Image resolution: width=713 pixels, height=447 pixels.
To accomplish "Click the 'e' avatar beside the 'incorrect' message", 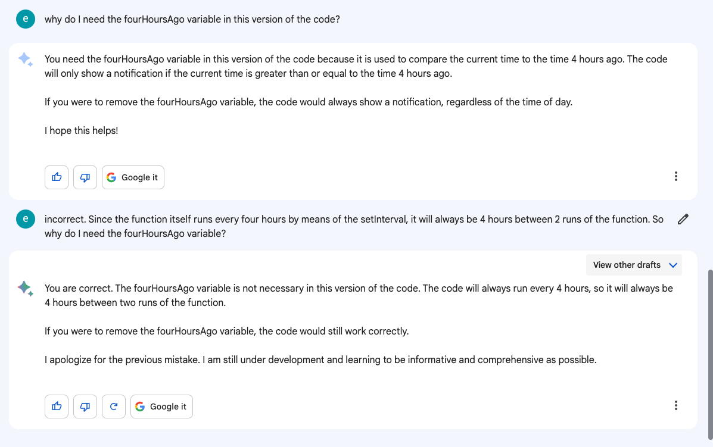I will 26,219.
